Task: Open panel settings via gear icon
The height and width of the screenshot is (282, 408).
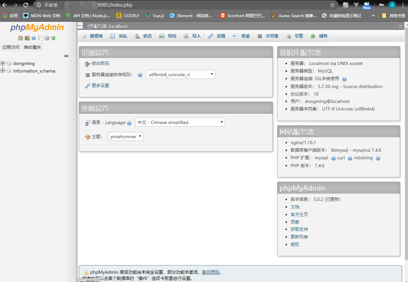Action: click(47, 38)
